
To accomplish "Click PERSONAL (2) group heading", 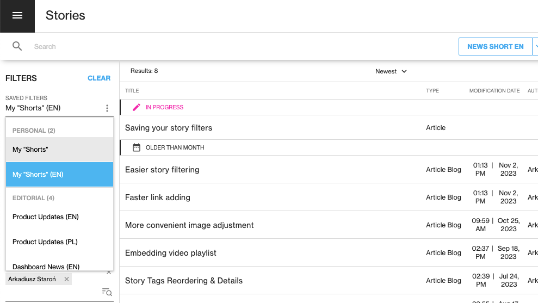I will [34, 131].
